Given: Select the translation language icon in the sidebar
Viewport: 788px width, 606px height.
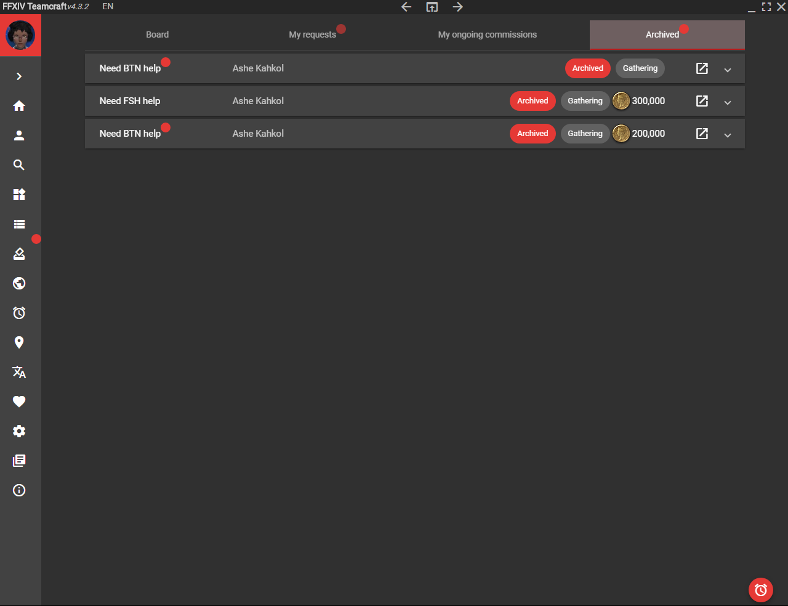Looking at the screenshot, I should click(19, 372).
